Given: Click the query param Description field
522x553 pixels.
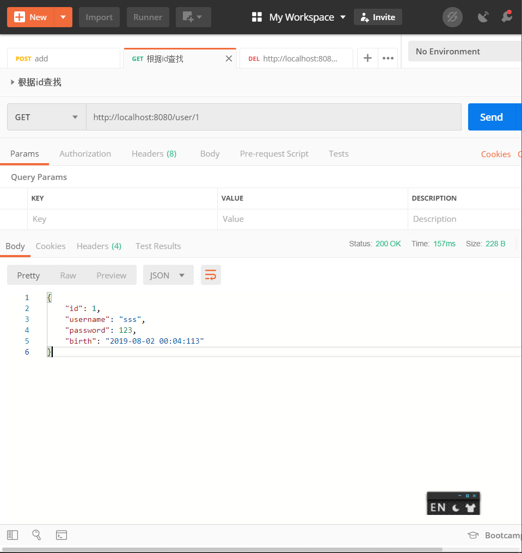Looking at the screenshot, I should coord(465,219).
